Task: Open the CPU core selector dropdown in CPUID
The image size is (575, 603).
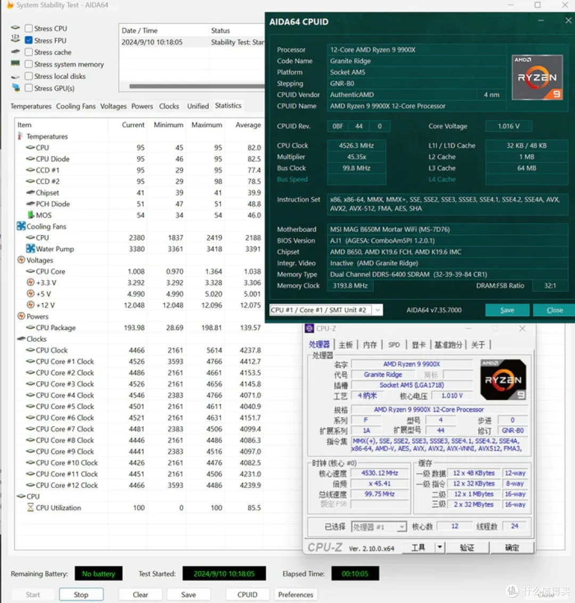Action: coord(377,310)
